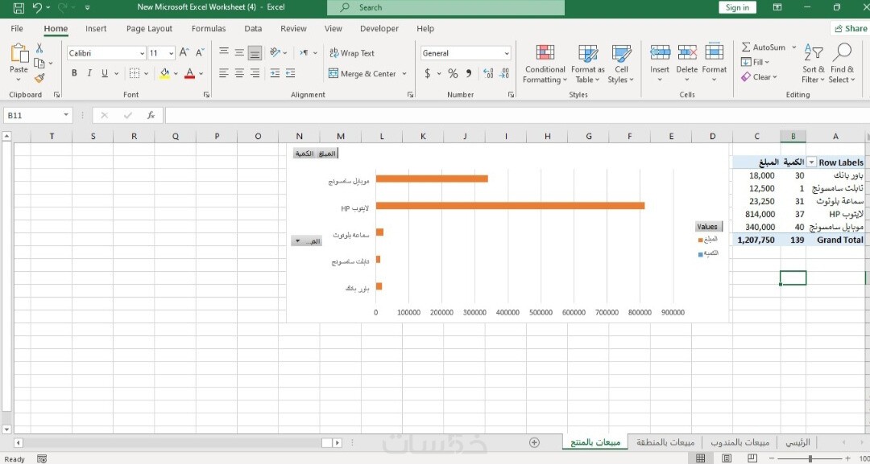Click the Insert cells icon
870x464 pixels.
660,52
